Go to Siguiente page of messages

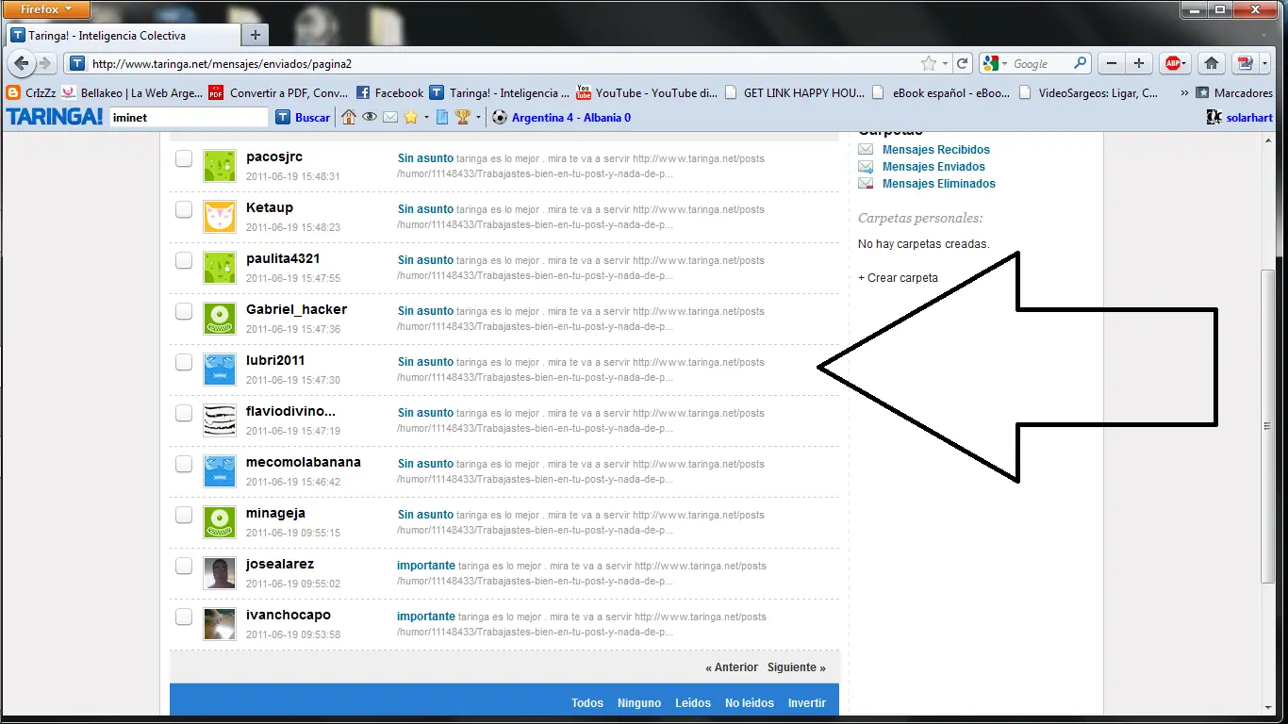(x=796, y=666)
